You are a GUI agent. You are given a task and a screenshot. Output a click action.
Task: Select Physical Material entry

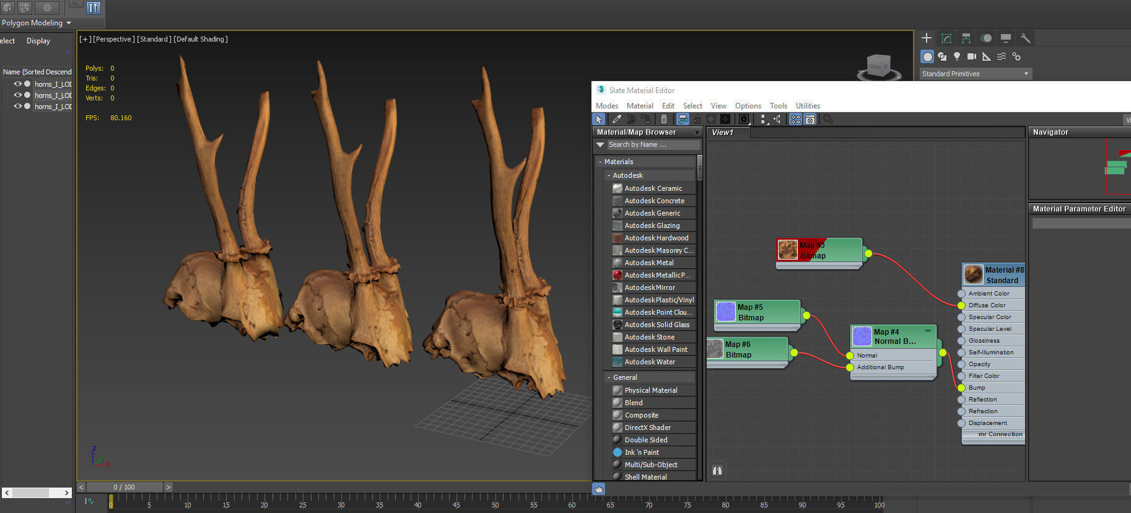click(653, 390)
